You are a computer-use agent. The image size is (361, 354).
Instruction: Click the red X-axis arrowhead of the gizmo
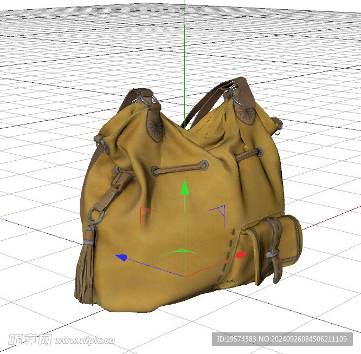pos(242,255)
